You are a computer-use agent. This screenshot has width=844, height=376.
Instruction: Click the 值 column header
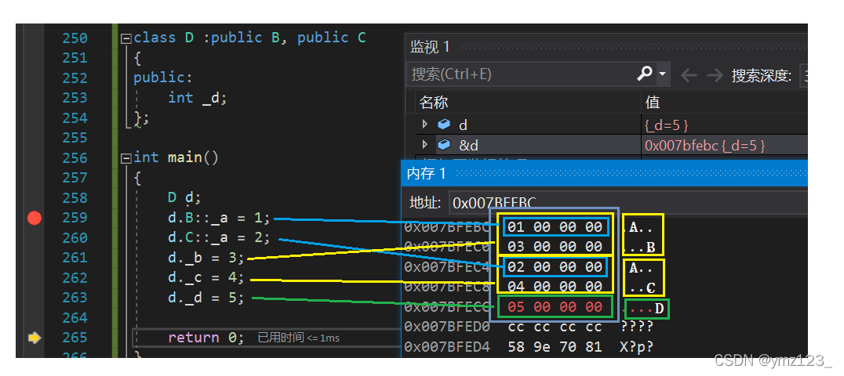652,103
